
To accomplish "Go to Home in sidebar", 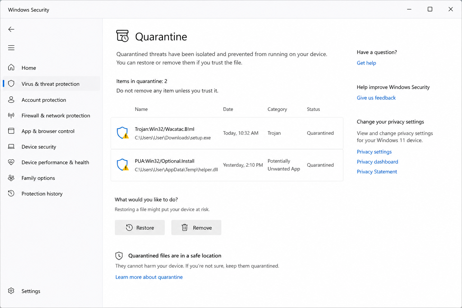I will [x=29, y=68].
